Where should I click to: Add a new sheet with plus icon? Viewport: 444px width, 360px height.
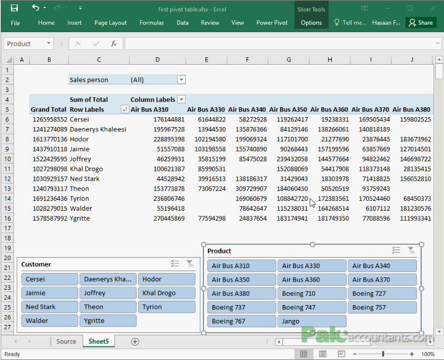tap(135, 342)
